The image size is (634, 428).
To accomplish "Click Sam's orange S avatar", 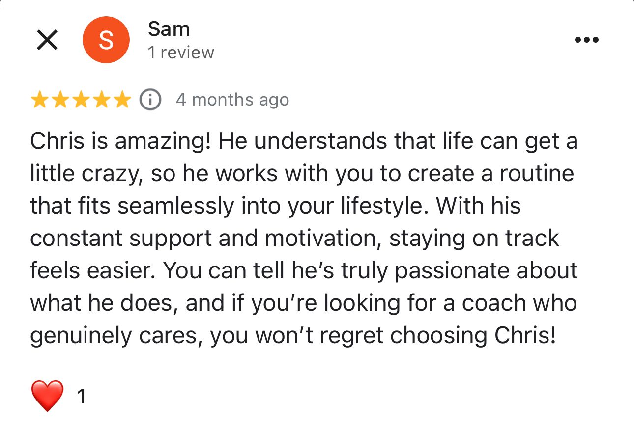I will [106, 40].
